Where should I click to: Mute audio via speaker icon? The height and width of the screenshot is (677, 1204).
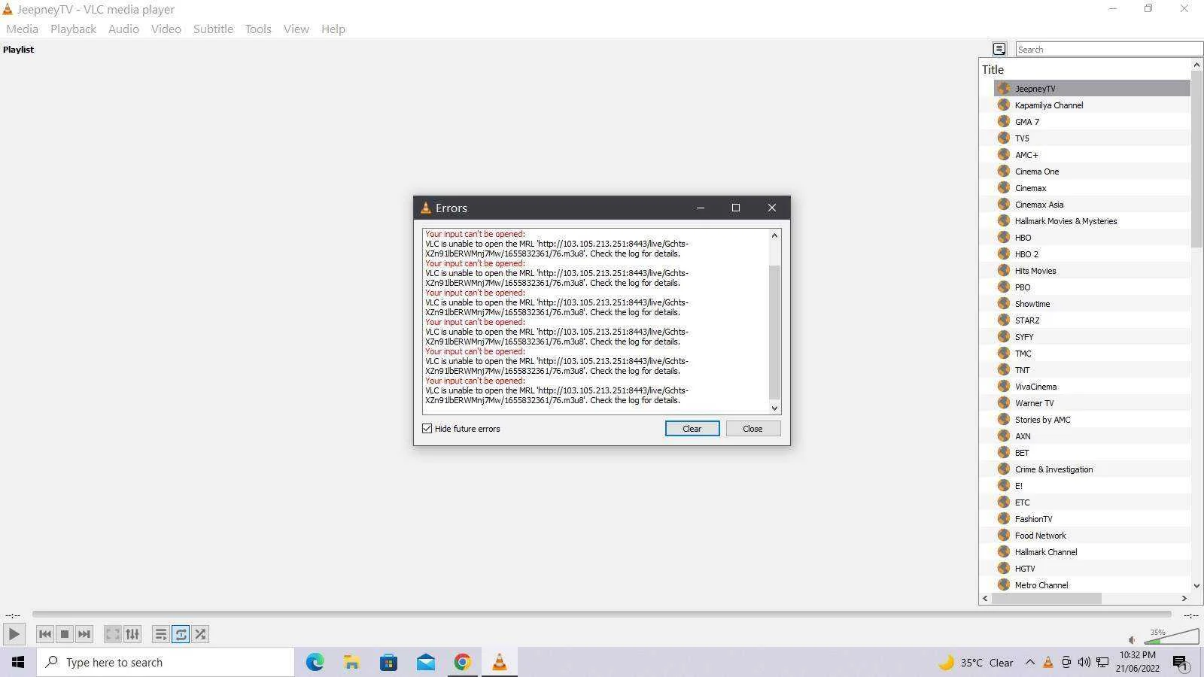pos(1133,640)
